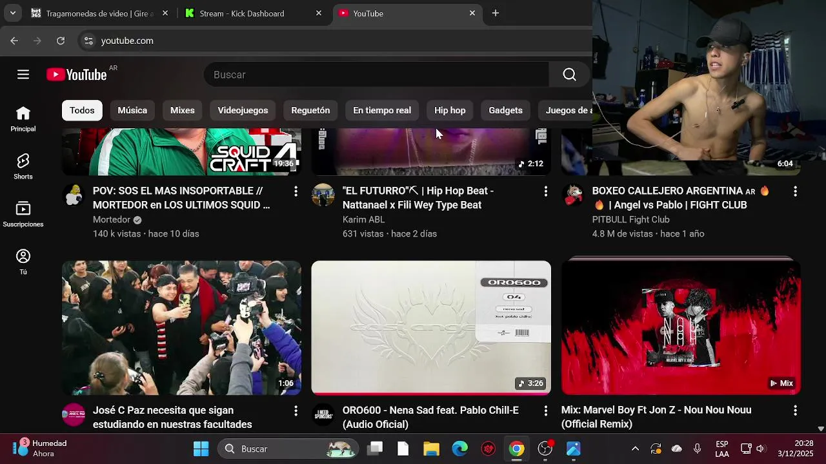The image size is (826, 464).
Task: Open Karim ABL channel link
Action: tap(363, 220)
